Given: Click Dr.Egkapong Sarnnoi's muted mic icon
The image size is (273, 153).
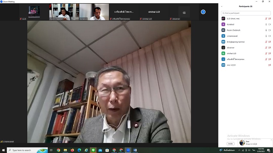Looking at the screenshot, I should pyautogui.click(x=266, y=42).
